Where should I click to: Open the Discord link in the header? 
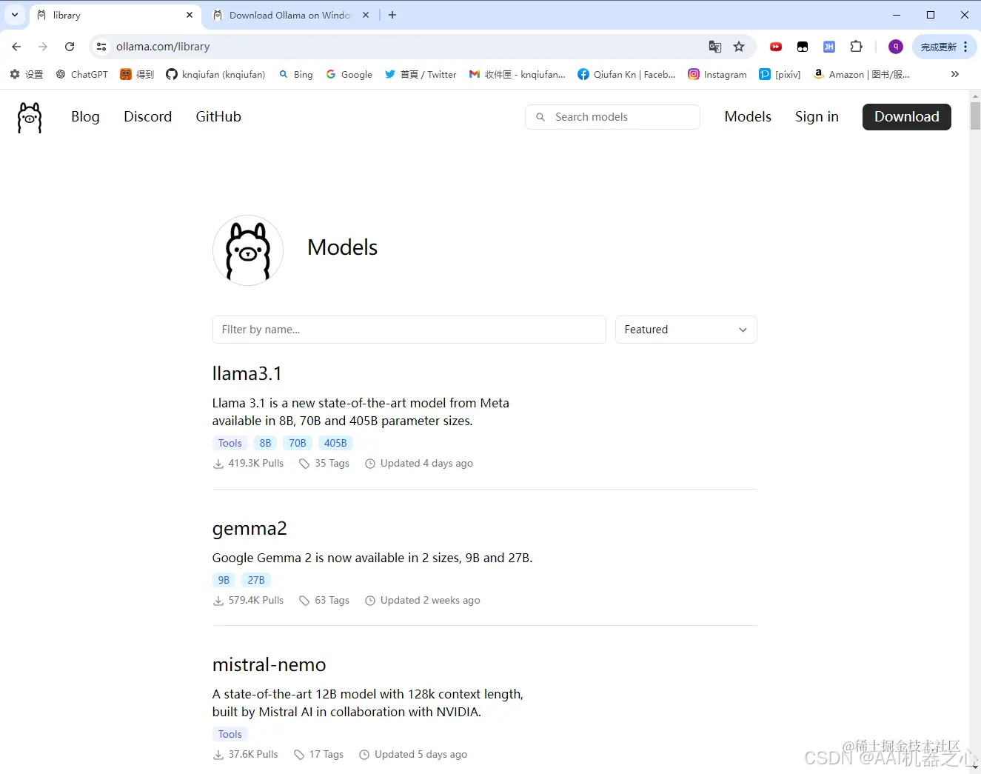pos(148,117)
